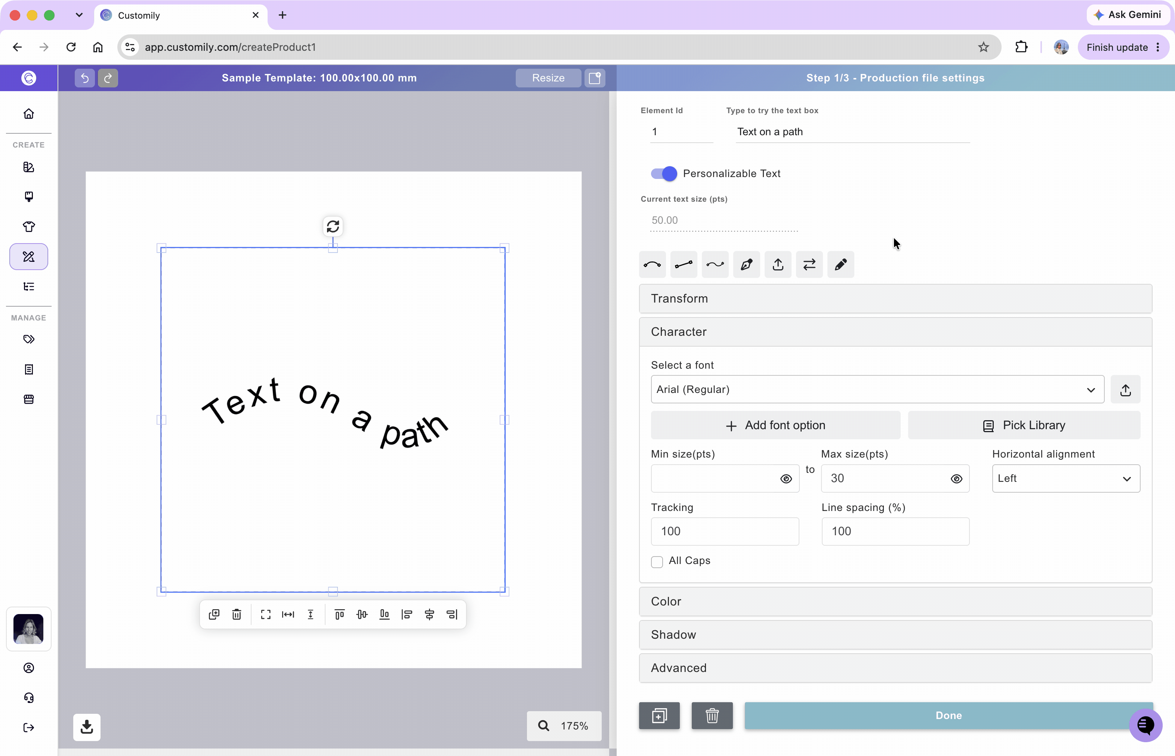Select the arc curve path shape icon

click(x=652, y=264)
